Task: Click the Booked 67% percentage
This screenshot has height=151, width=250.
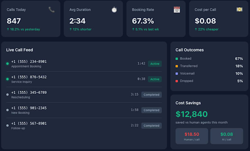Action: tap(239, 59)
